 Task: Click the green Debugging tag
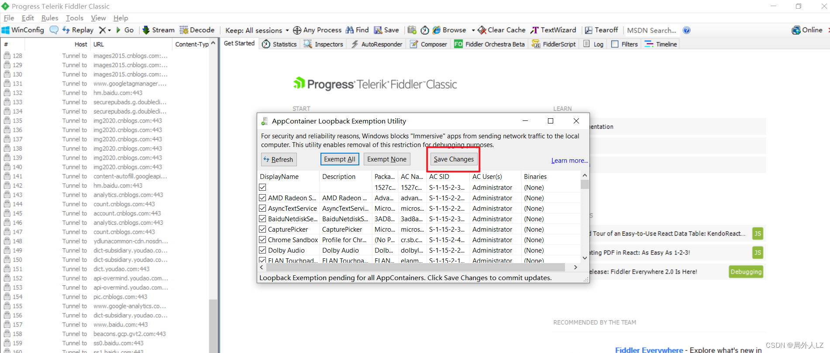pos(746,271)
